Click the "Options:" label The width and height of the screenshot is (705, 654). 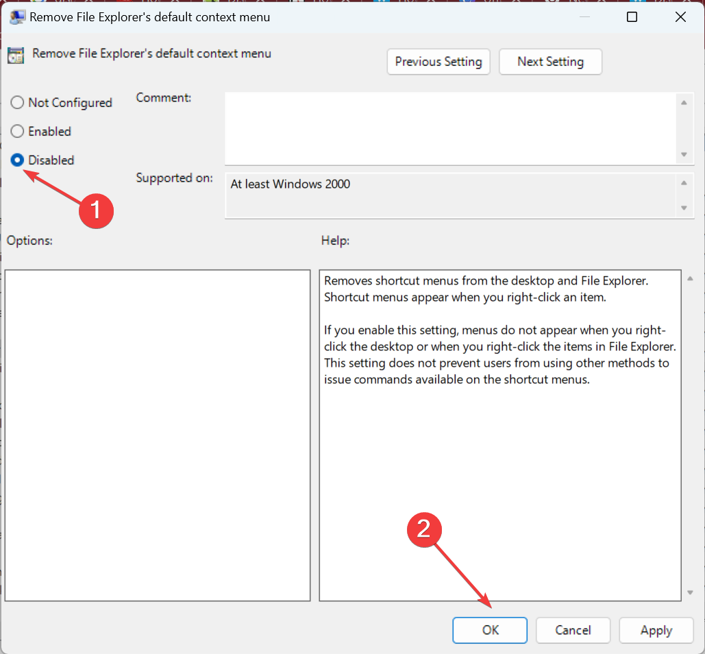coord(29,241)
